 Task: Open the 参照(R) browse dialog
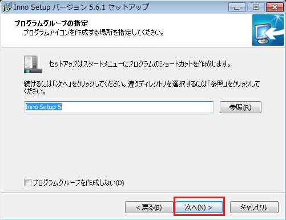(x=240, y=107)
